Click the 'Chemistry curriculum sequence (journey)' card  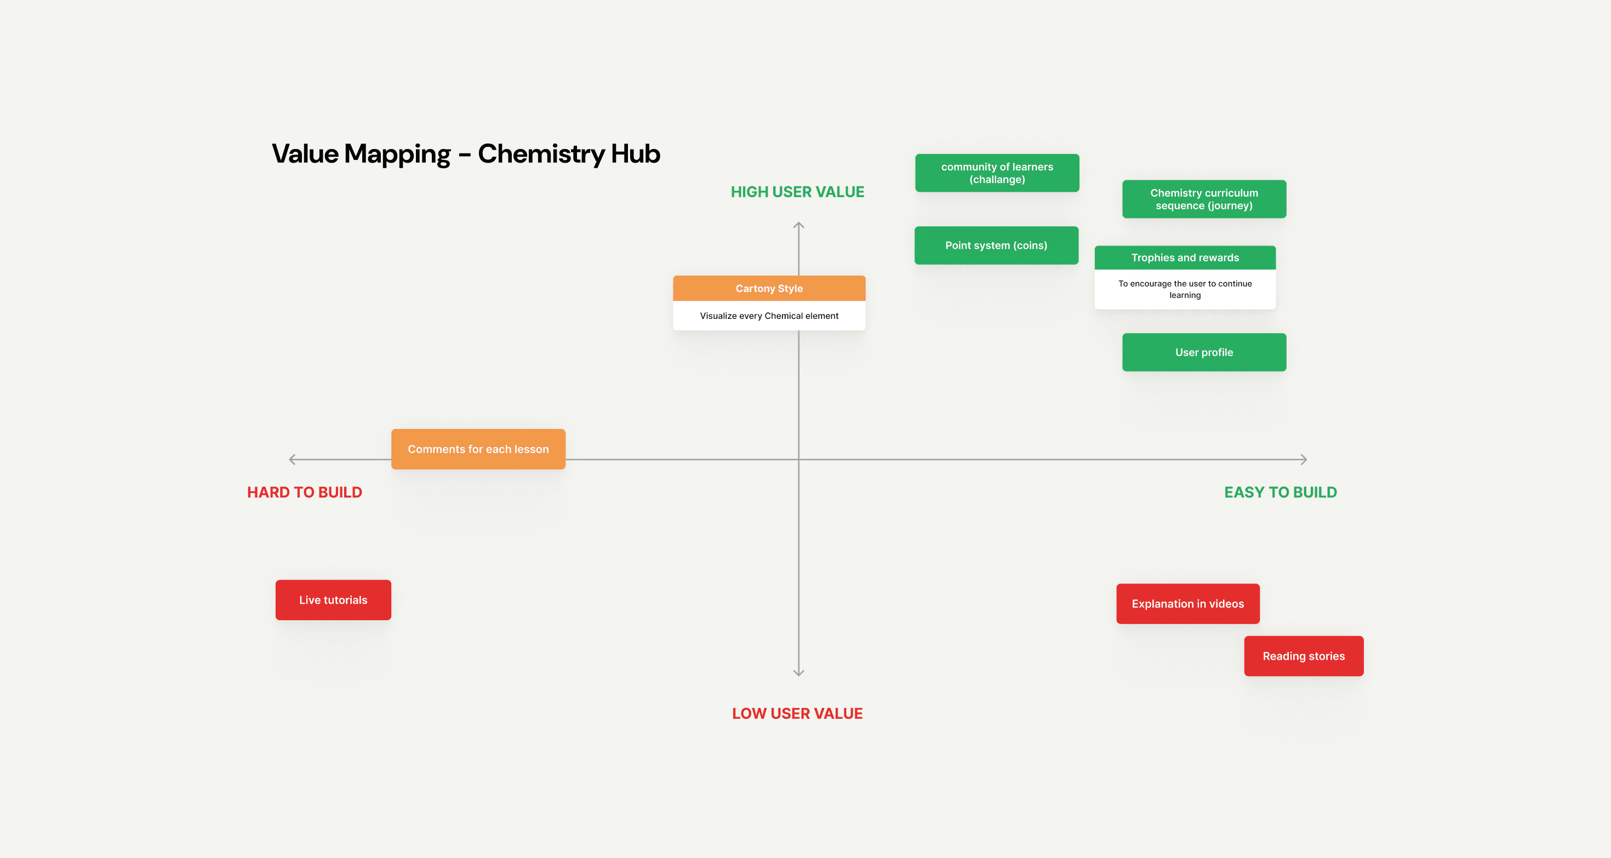(x=1204, y=199)
